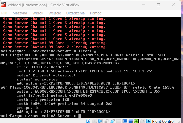Viewport: 183px width, 123px height.
Task: Click the shared folders status icon
Action: click(x=119, y=121)
